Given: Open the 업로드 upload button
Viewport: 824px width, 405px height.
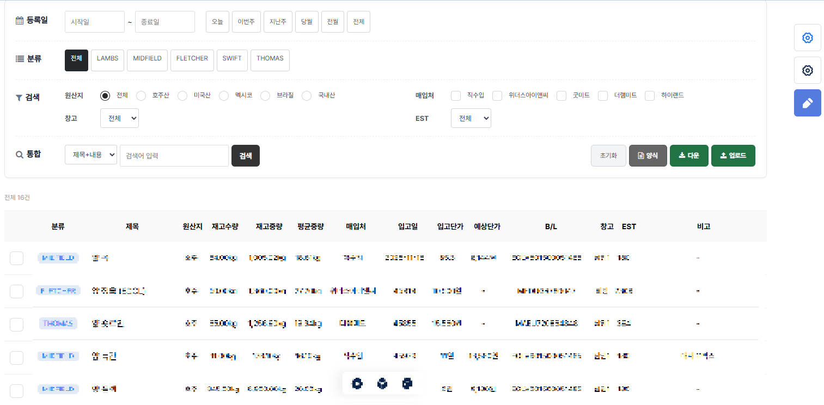Looking at the screenshot, I should (733, 156).
